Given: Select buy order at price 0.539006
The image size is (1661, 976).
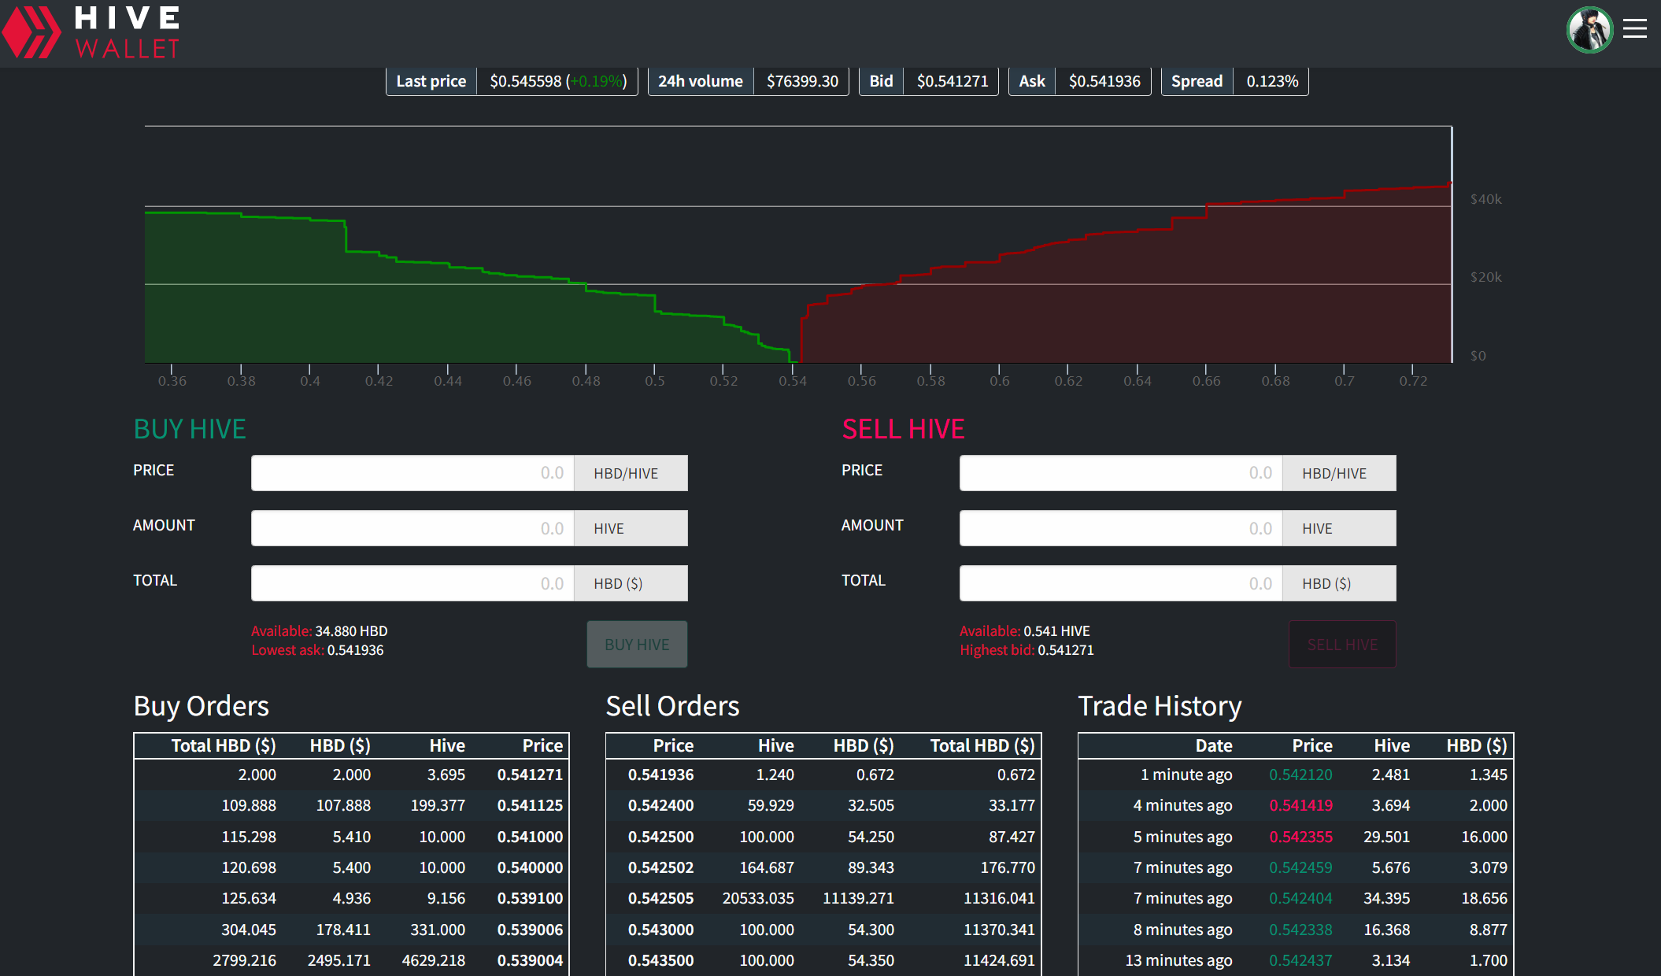Looking at the screenshot, I should click(351, 930).
